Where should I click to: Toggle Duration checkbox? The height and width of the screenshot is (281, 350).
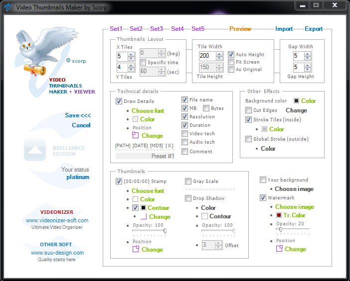(184, 125)
